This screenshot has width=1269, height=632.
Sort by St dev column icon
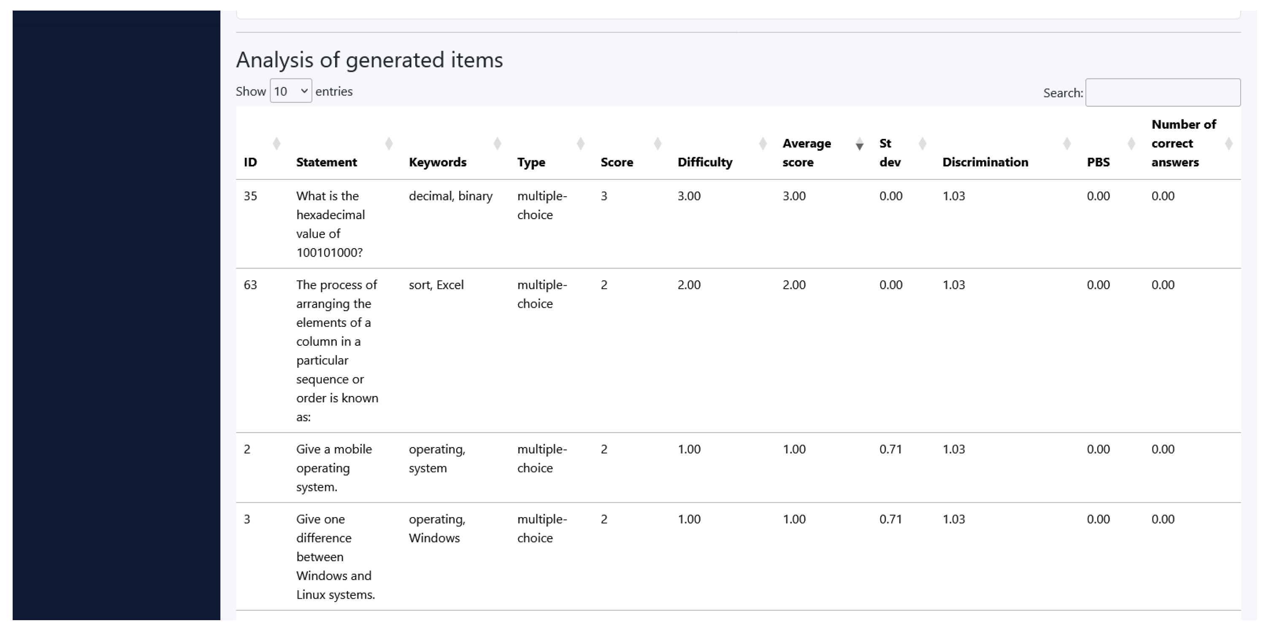point(922,144)
